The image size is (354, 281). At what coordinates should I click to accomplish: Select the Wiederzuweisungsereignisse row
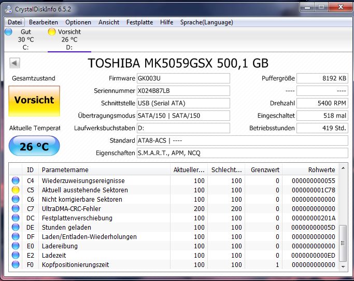[x=174, y=180]
